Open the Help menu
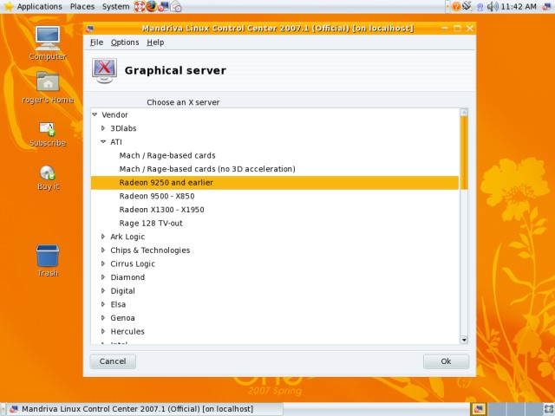 click(x=155, y=42)
